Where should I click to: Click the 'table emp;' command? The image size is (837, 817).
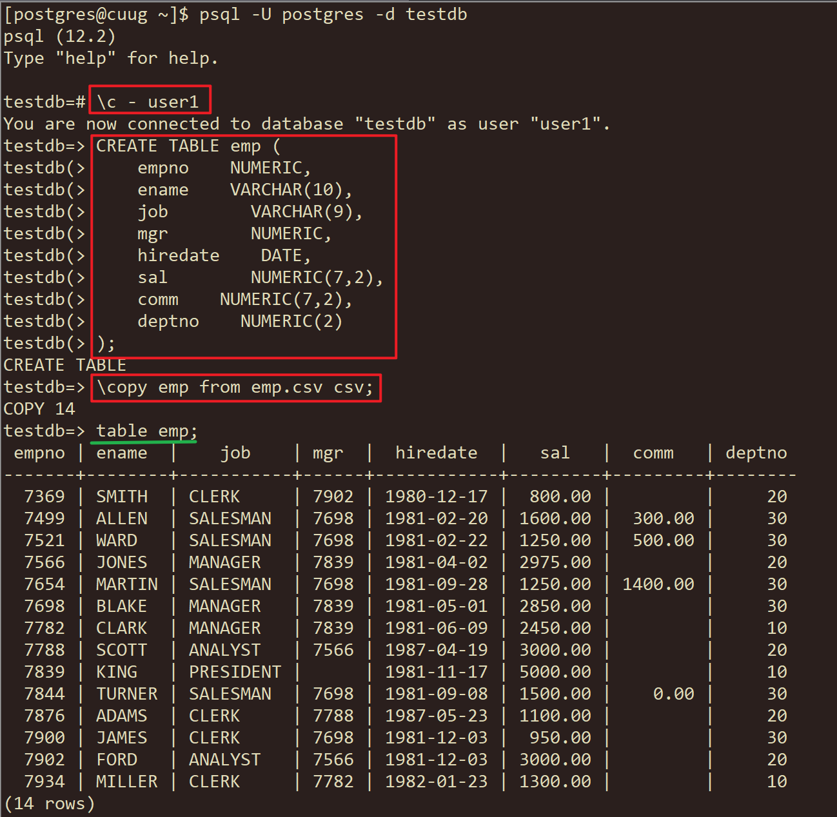[147, 431]
